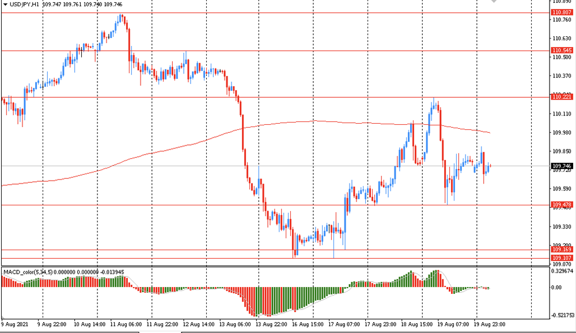Viewport: 576px width, 333px height.
Task: Click the 11 Aug 06:00 time label
Action: tap(126, 324)
